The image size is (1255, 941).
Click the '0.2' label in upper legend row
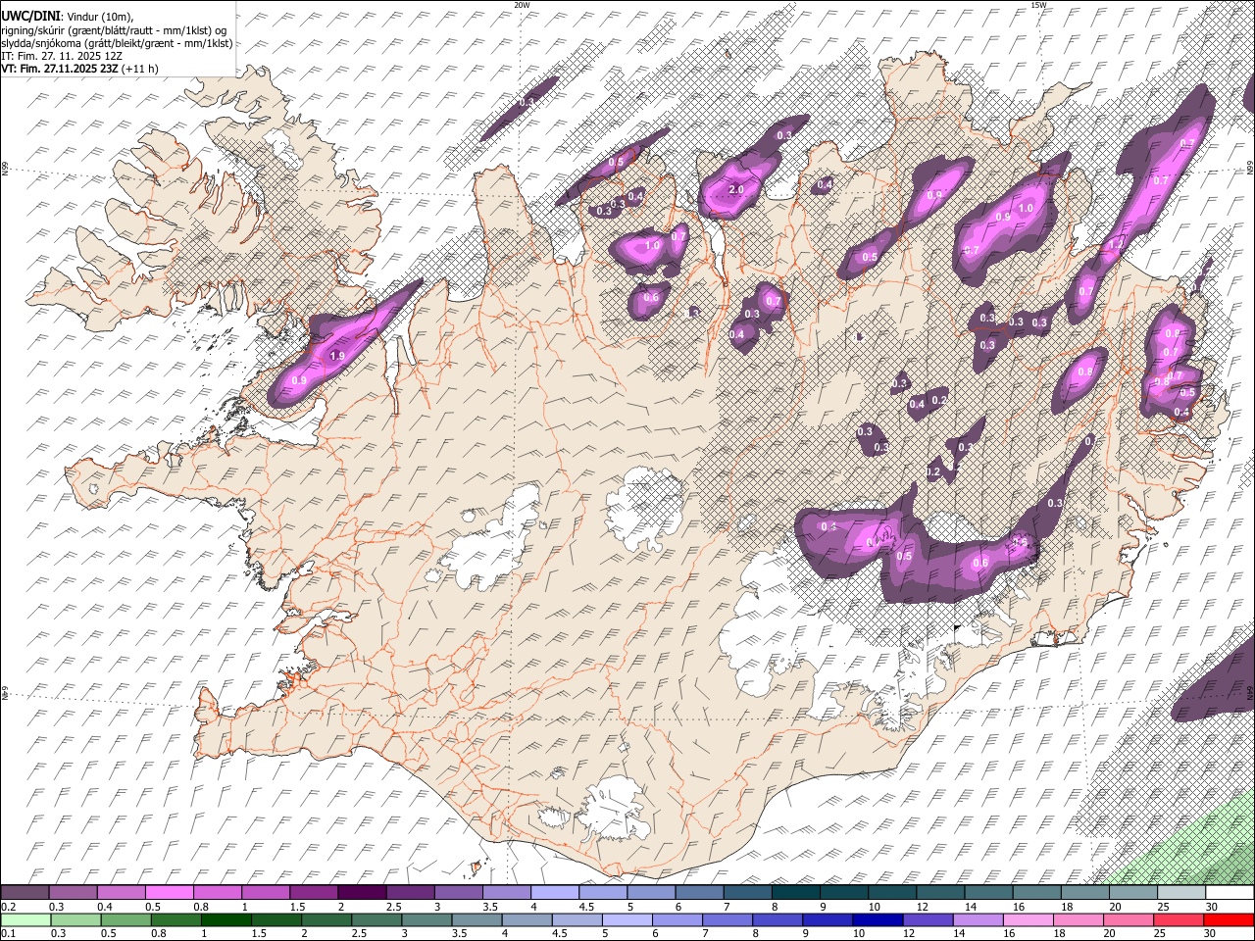click(x=8, y=907)
